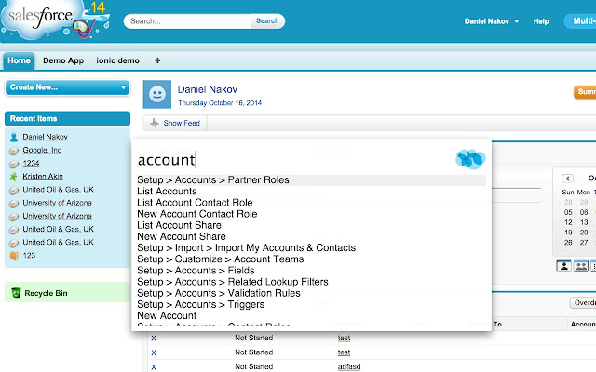The image size is (596, 372).
Task: Select 'New Account Share' command
Action: click(x=182, y=236)
